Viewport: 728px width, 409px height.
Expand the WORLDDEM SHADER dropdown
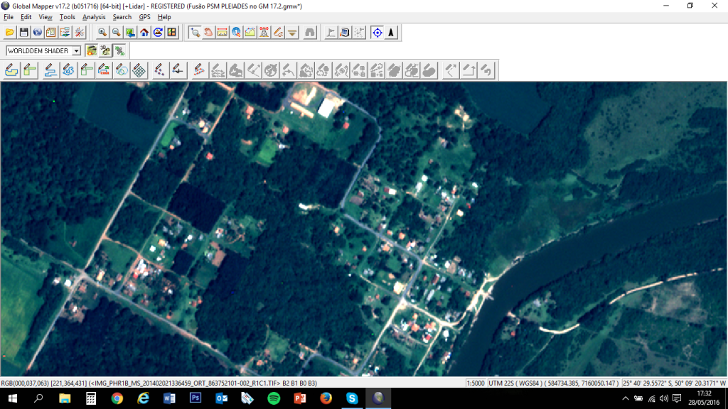click(76, 51)
